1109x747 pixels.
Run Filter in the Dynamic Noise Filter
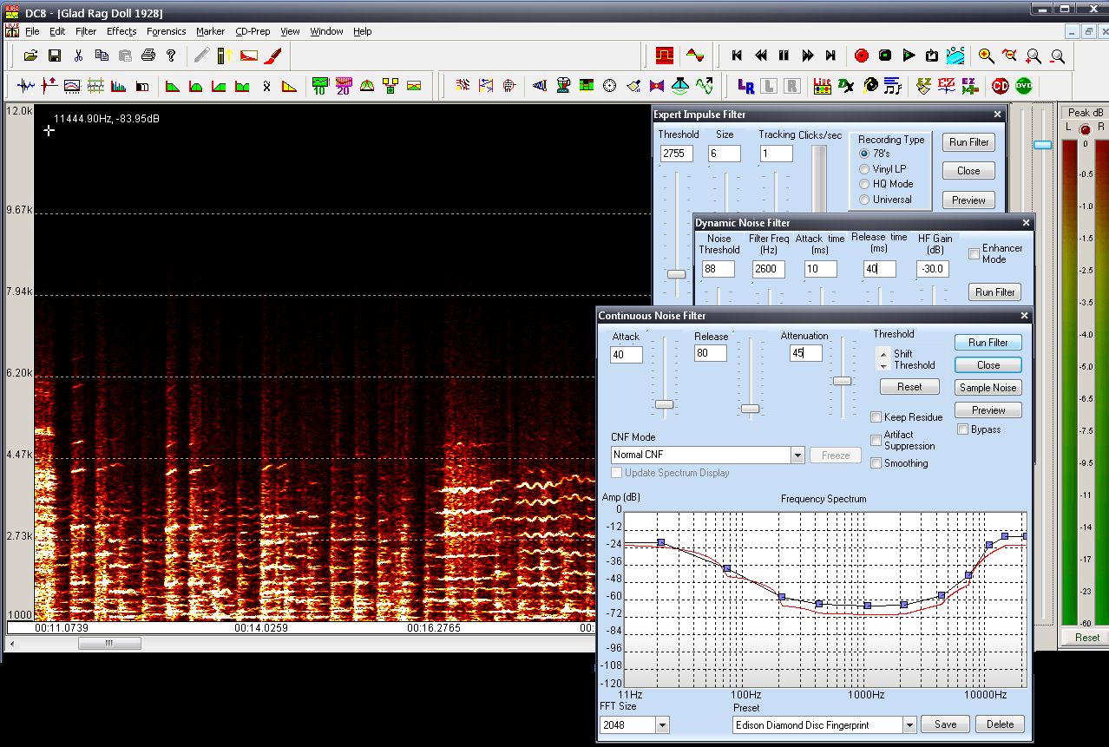click(994, 292)
